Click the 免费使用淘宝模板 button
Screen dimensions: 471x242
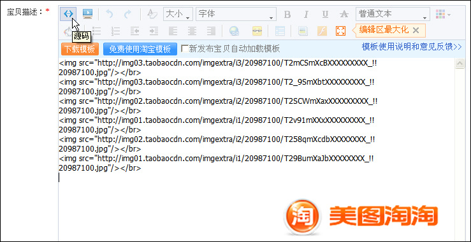click(x=140, y=49)
